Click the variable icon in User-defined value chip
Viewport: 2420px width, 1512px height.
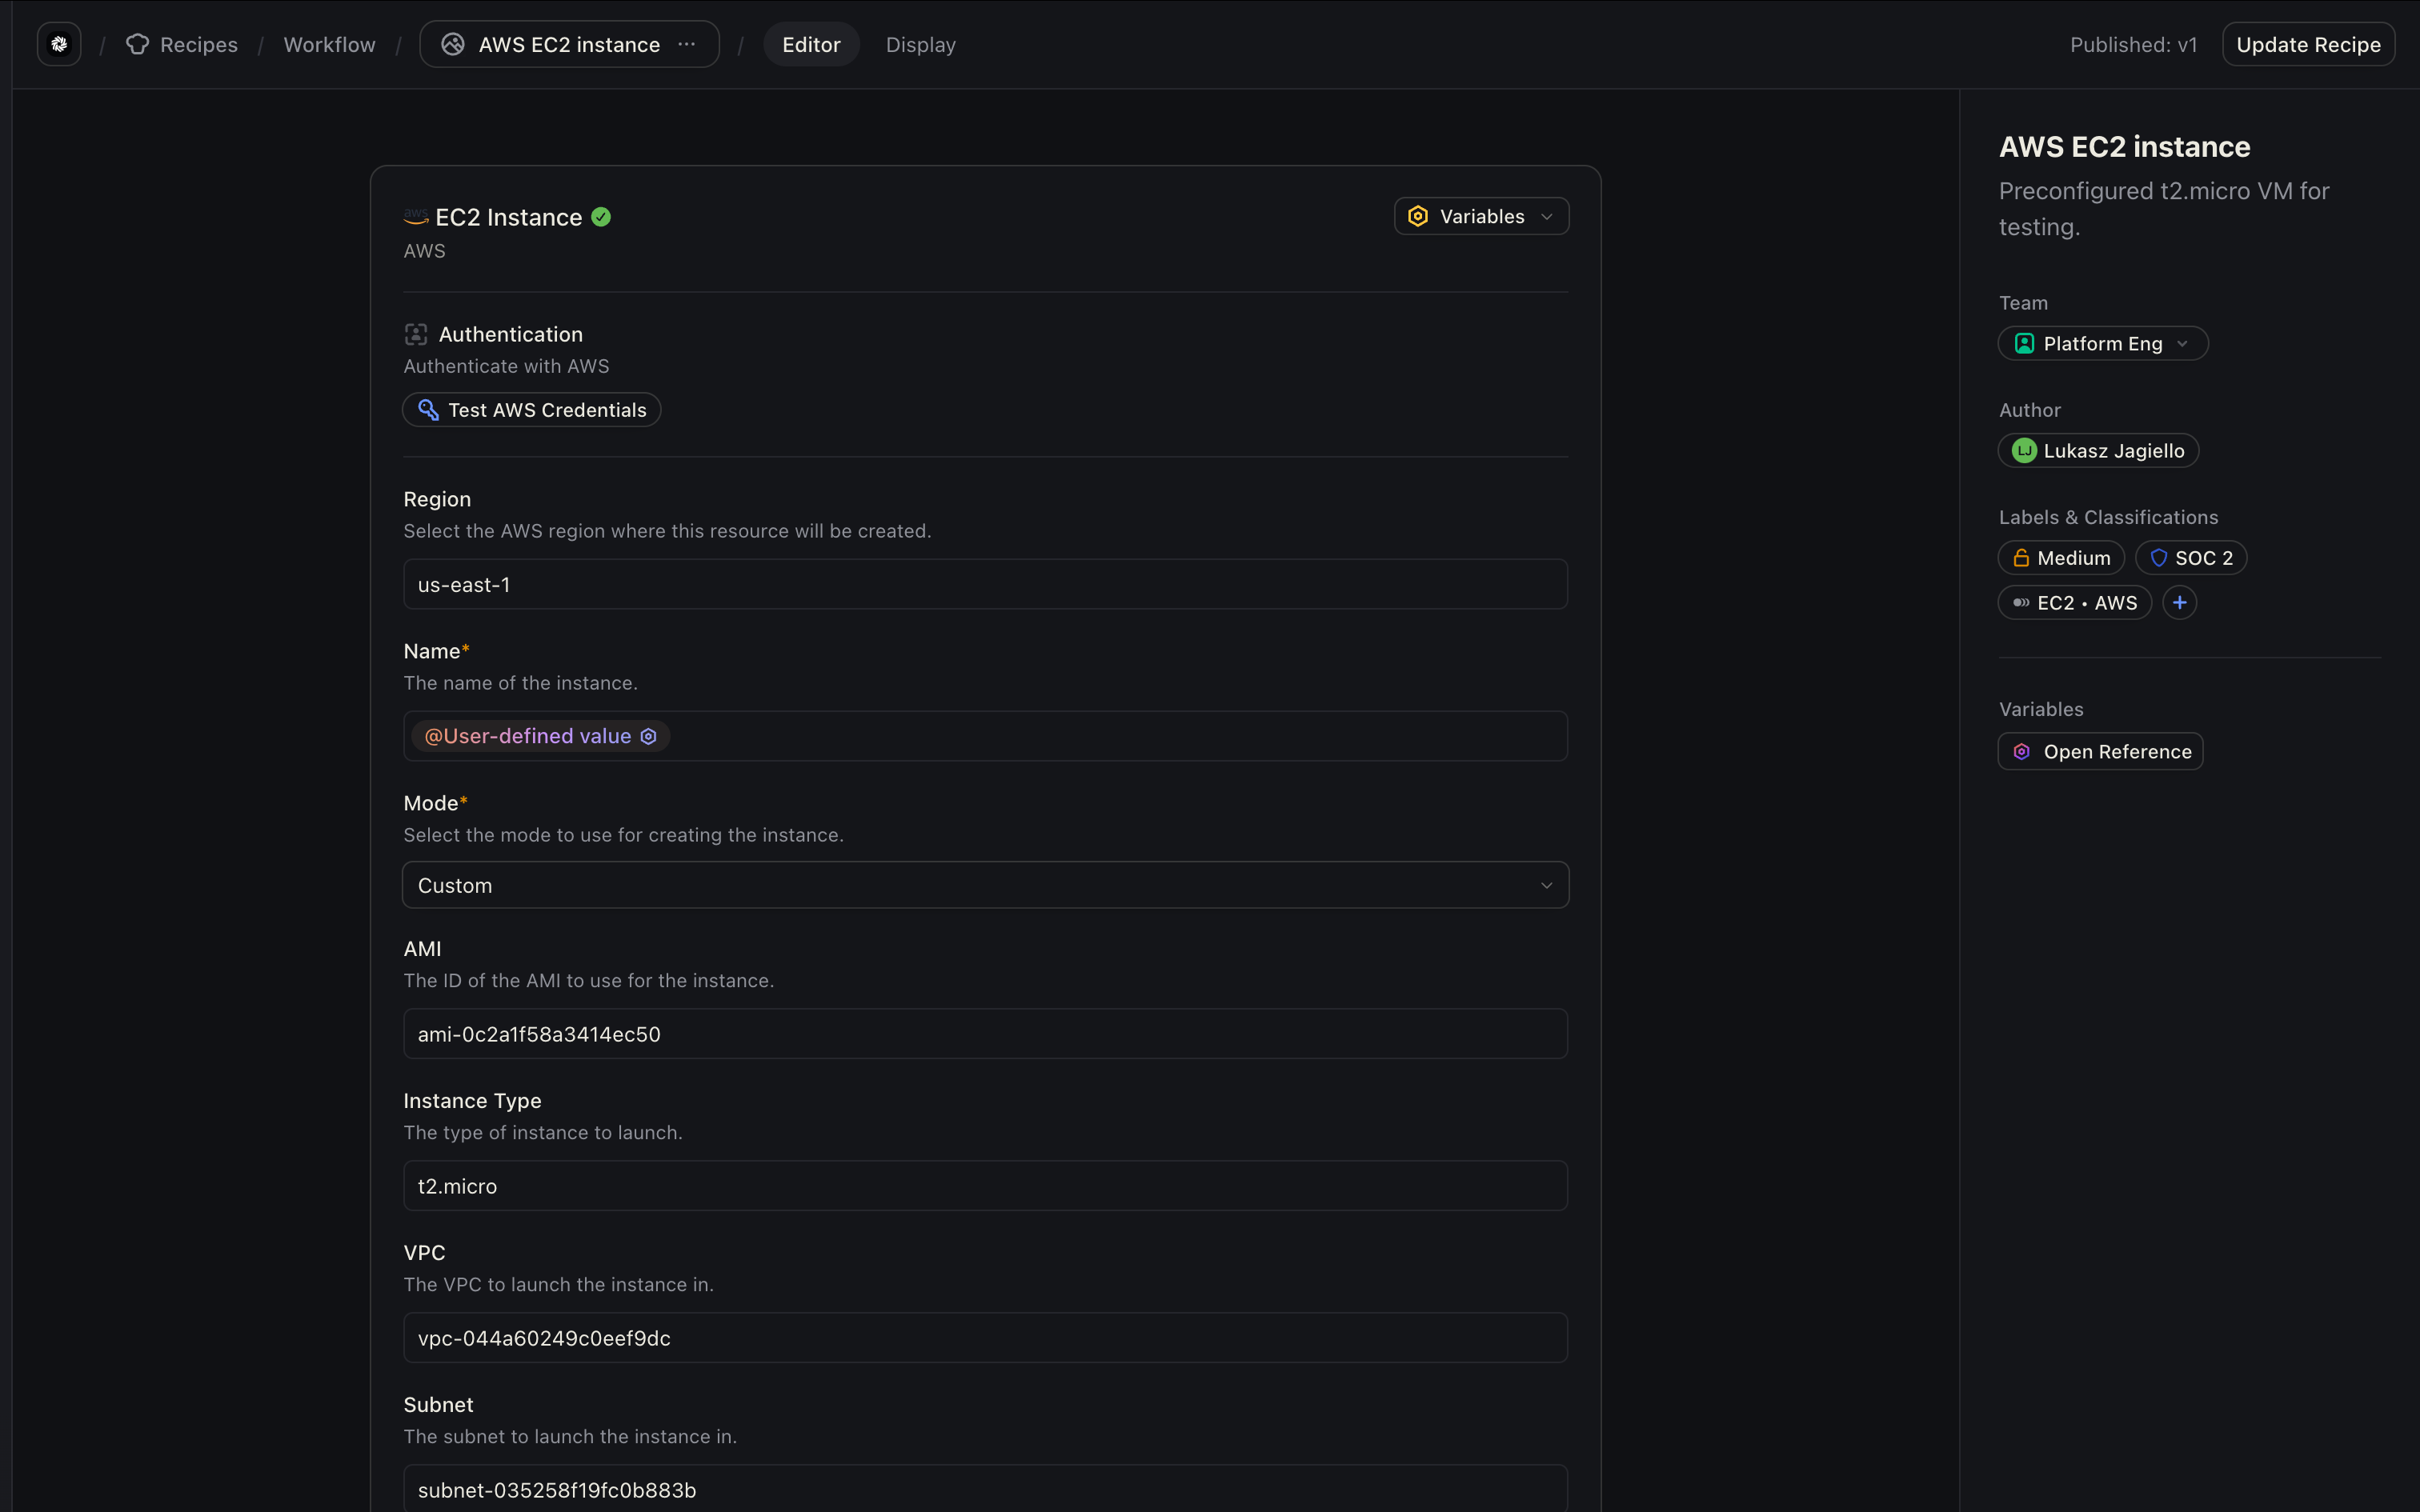(x=648, y=737)
